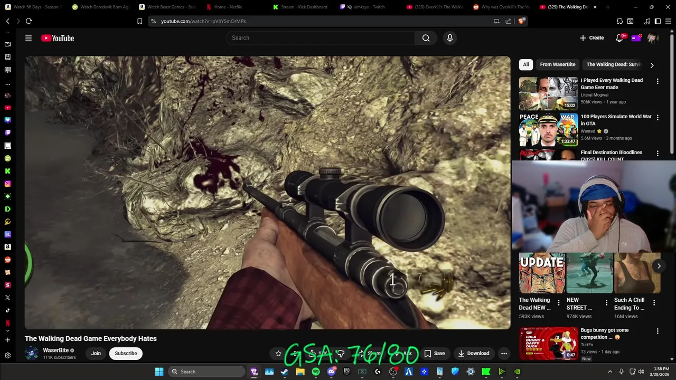676x380 pixels.
Task: Open the 'Such A Chill Ending To' short thumbnail
Action: pos(637,273)
